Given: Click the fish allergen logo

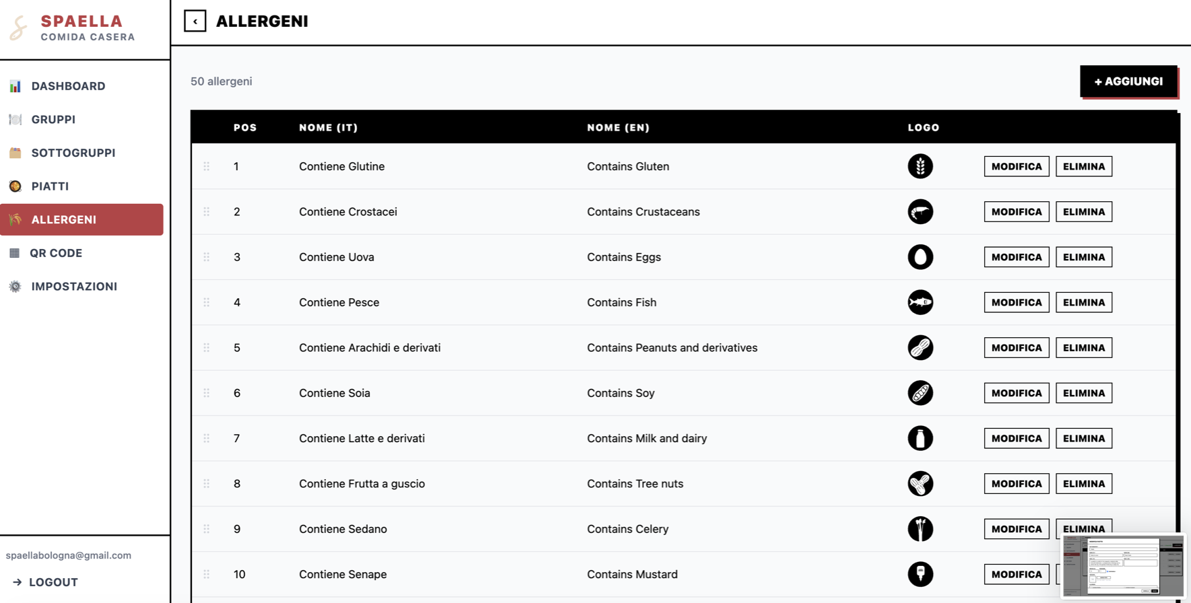Looking at the screenshot, I should coord(920,302).
